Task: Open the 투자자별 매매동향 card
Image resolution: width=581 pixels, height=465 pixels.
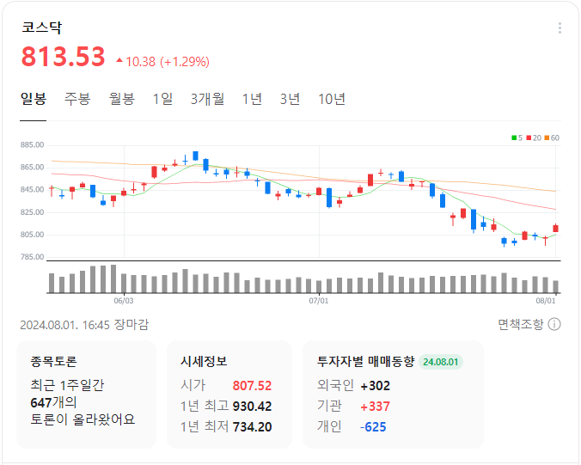Action: point(393,395)
